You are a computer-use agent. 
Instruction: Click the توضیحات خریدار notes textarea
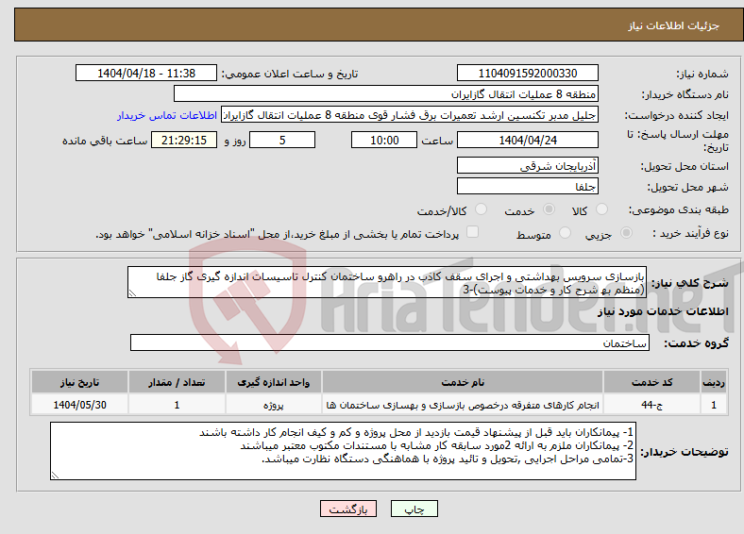tap(343, 451)
